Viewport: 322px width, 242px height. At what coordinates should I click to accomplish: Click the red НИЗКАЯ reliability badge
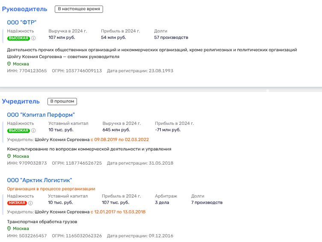17,203
